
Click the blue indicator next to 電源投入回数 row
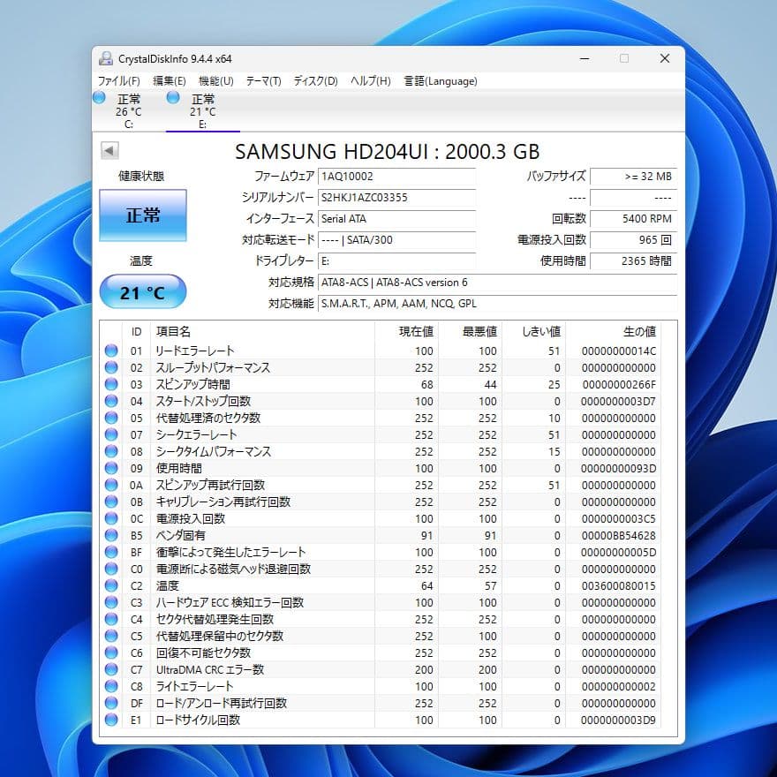pyautogui.click(x=111, y=518)
